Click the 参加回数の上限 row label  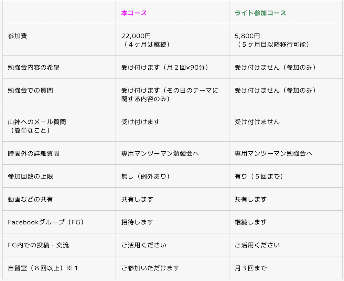[30, 176]
